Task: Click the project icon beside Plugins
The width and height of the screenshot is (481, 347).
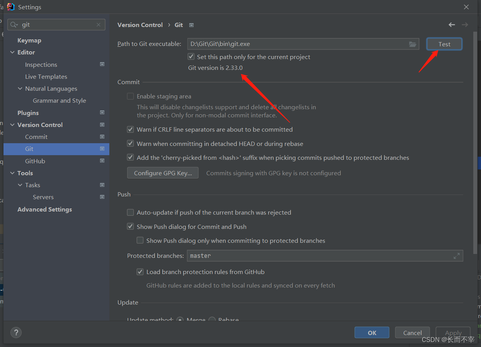Action: pos(102,113)
